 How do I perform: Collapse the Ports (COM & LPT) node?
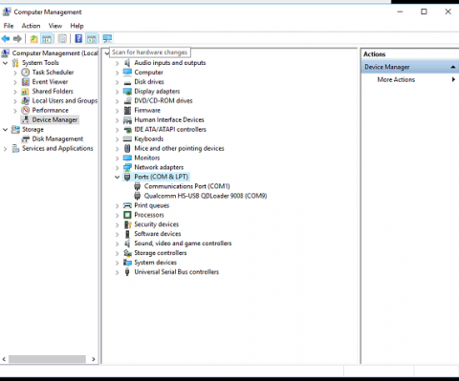click(x=117, y=177)
